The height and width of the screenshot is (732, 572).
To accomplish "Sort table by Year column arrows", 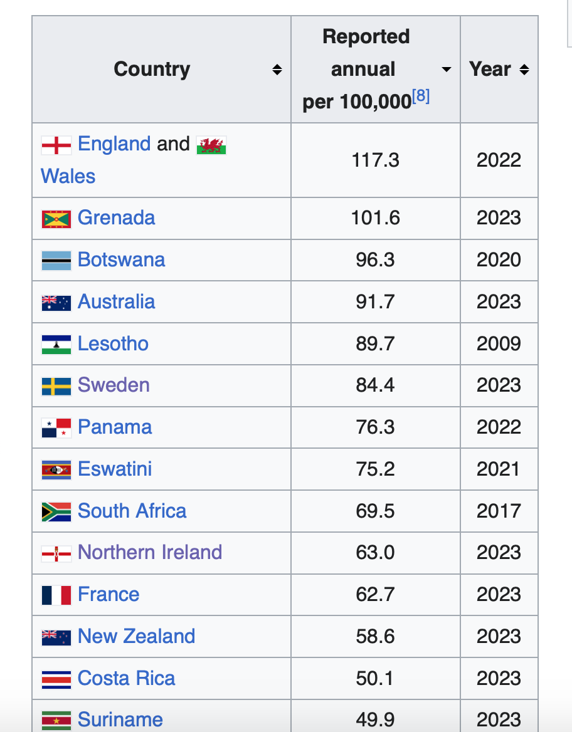I will (524, 70).
